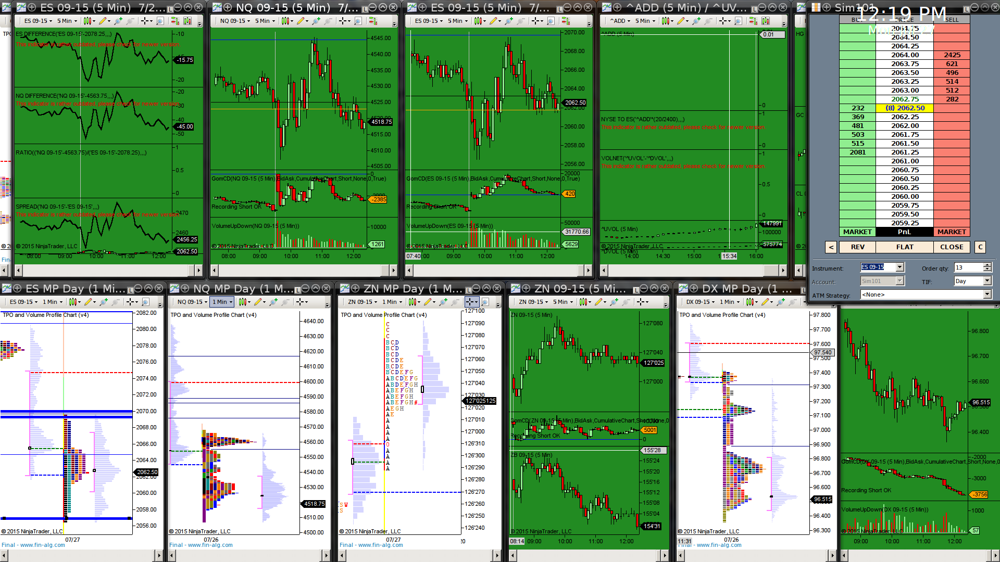The width and height of the screenshot is (1000, 562).
Task: Click zoom magnifier frame icon in ^ADD chart toolbar
Action: point(739,21)
